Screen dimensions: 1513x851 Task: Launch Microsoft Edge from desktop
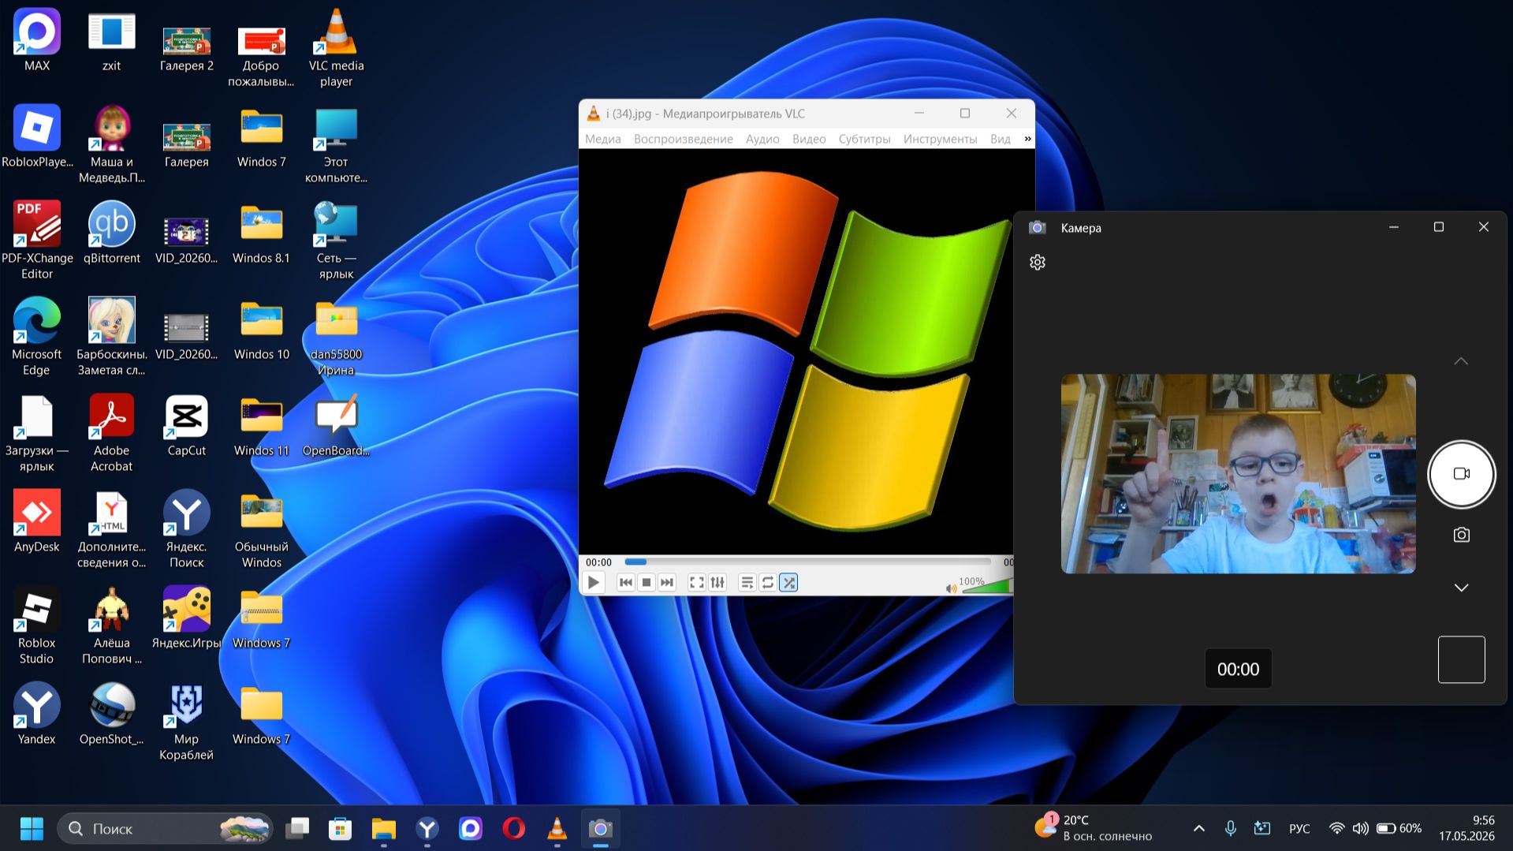point(37,336)
